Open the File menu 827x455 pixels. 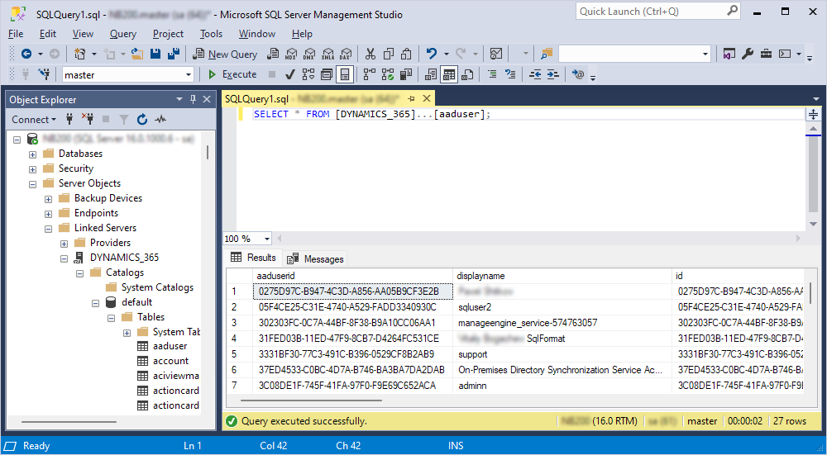[16, 34]
